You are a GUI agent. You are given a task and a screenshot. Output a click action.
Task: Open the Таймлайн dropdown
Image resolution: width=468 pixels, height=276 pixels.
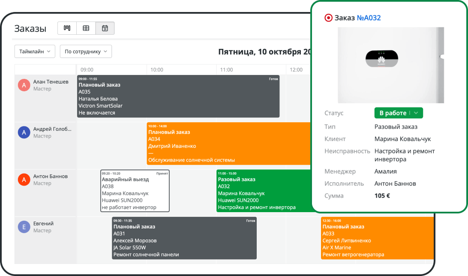click(35, 51)
